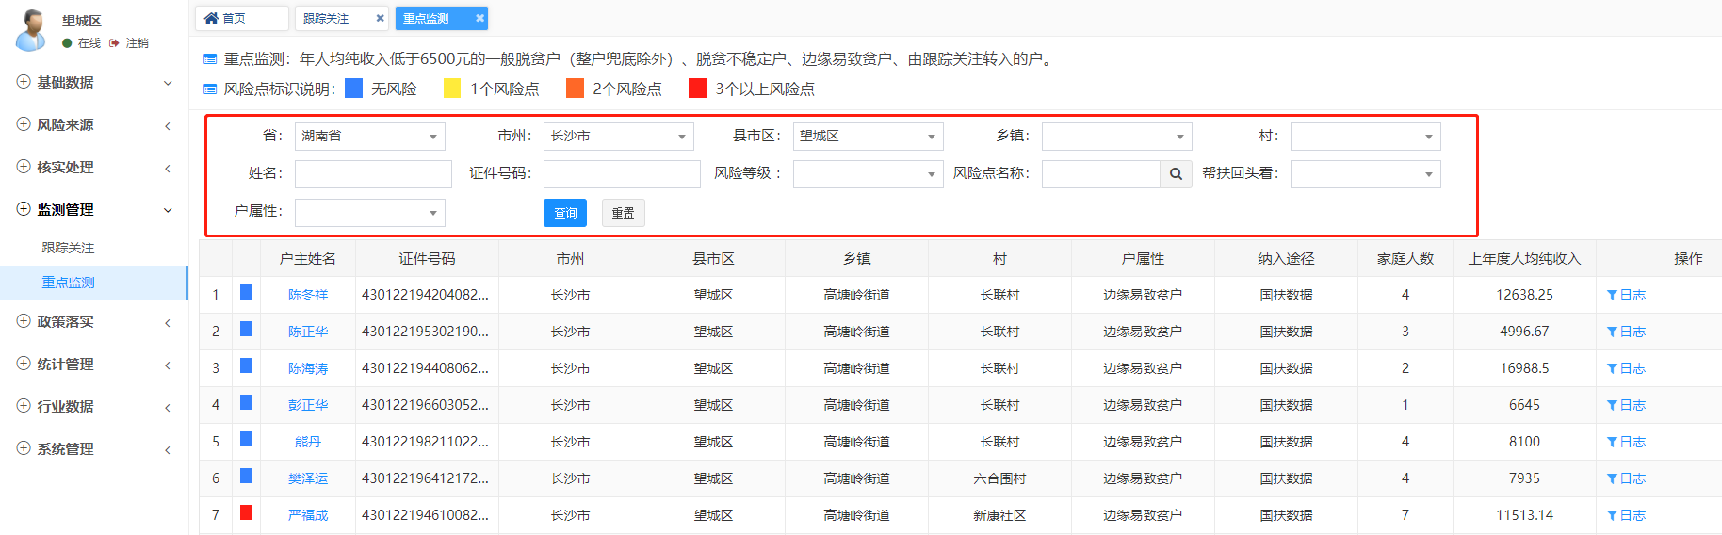Open 日志 filter icon for 陈正华 row
This screenshot has width=1722, height=535.
pos(1612,332)
